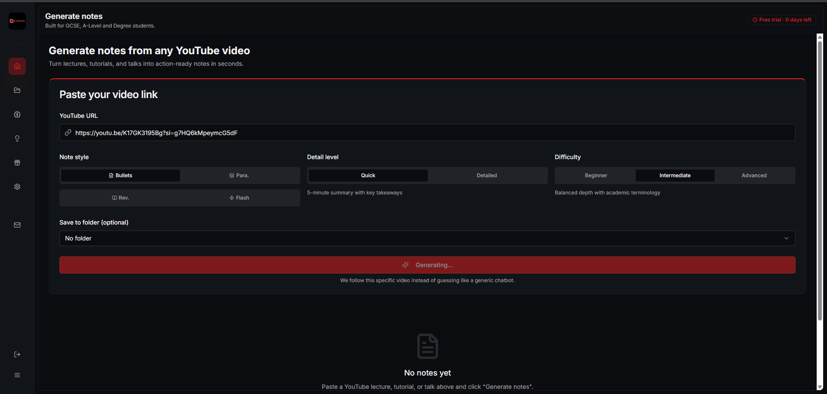This screenshot has width=827, height=394.
Task: Switch detail level to Detailed
Action: [x=487, y=175]
